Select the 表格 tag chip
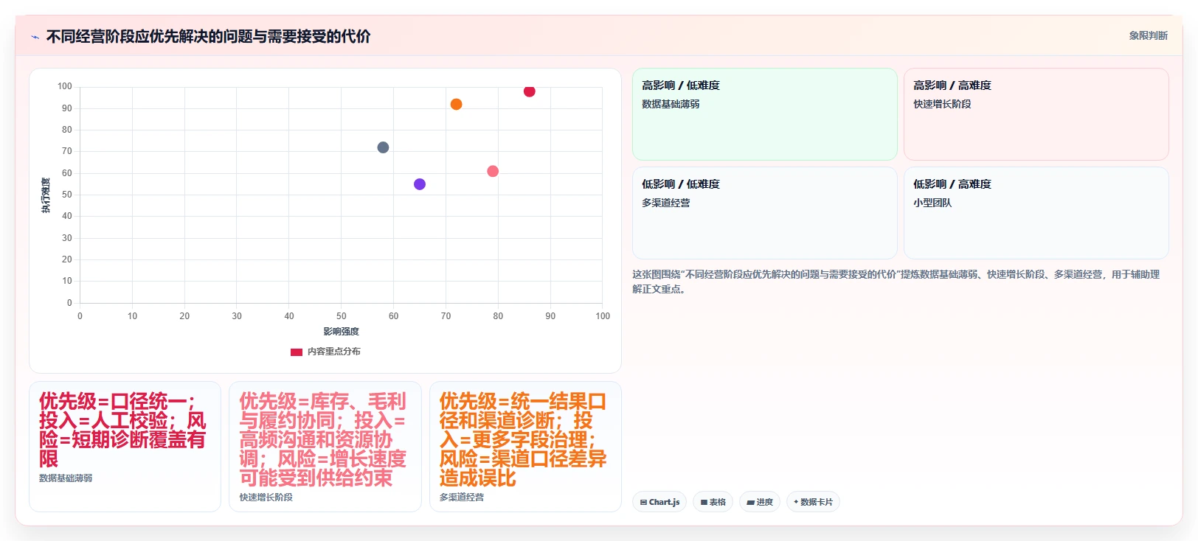This screenshot has width=1198, height=541. pyautogui.click(x=713, y=502)
